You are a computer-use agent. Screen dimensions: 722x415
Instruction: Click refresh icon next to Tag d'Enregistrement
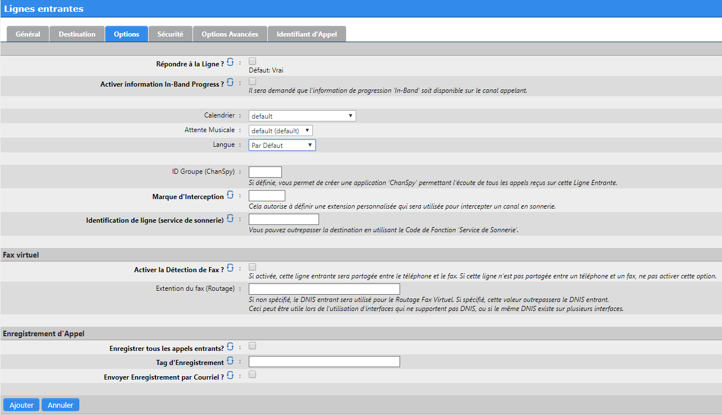230,360
